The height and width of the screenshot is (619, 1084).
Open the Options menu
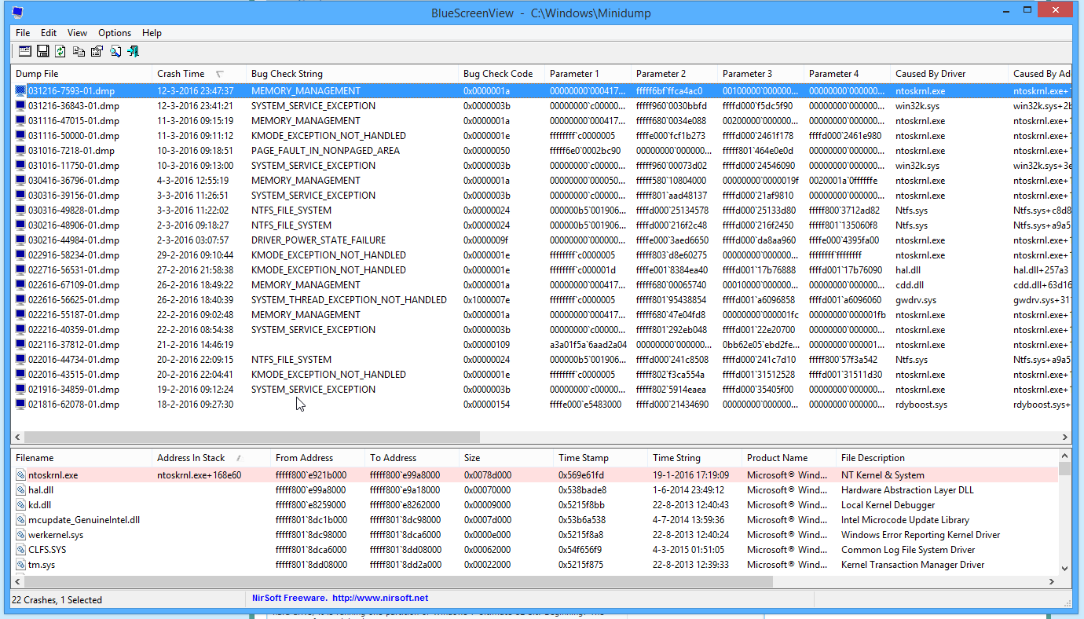pyautogui.click(x=115, y=33)
